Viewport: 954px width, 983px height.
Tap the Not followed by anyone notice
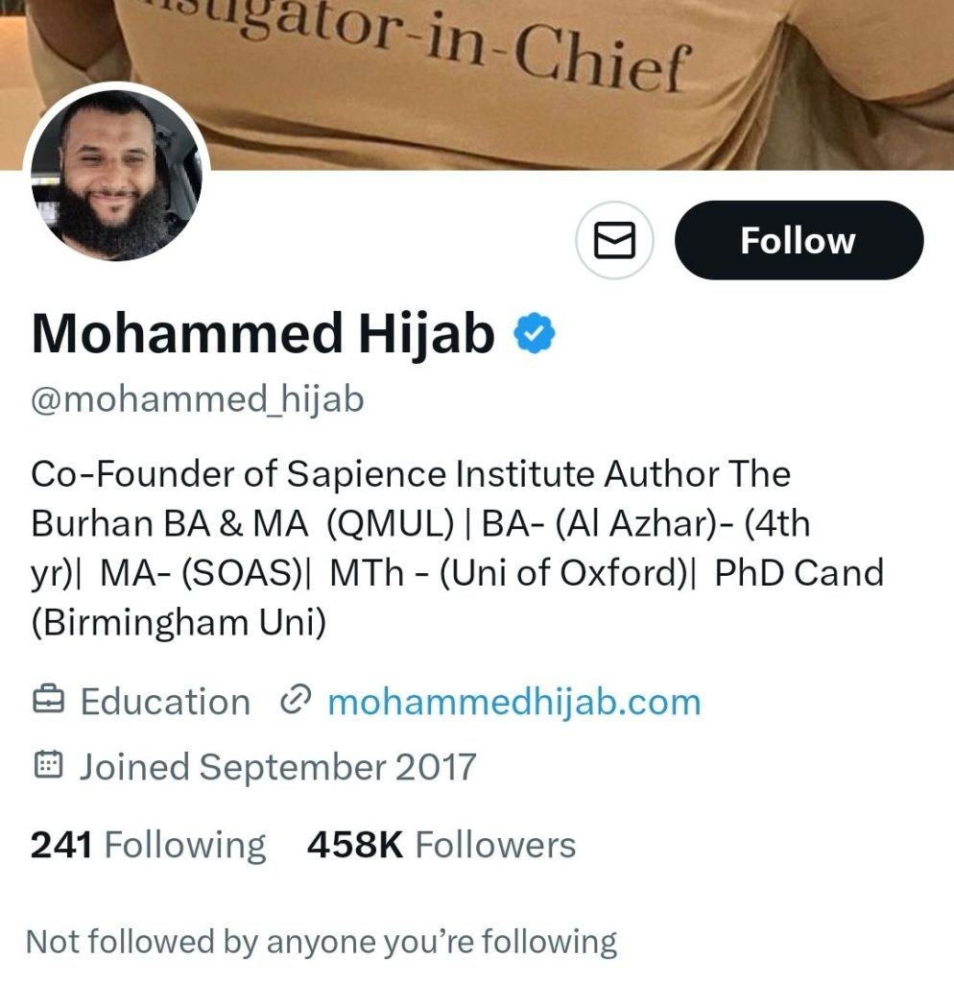point(322,942)
